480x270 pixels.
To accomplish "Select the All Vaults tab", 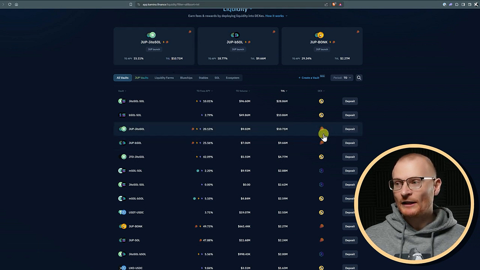I will tap(123, 78).
